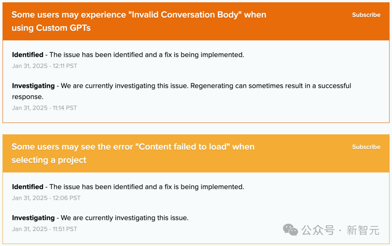Select the 11:14 PST timestamp

point(45,108)
